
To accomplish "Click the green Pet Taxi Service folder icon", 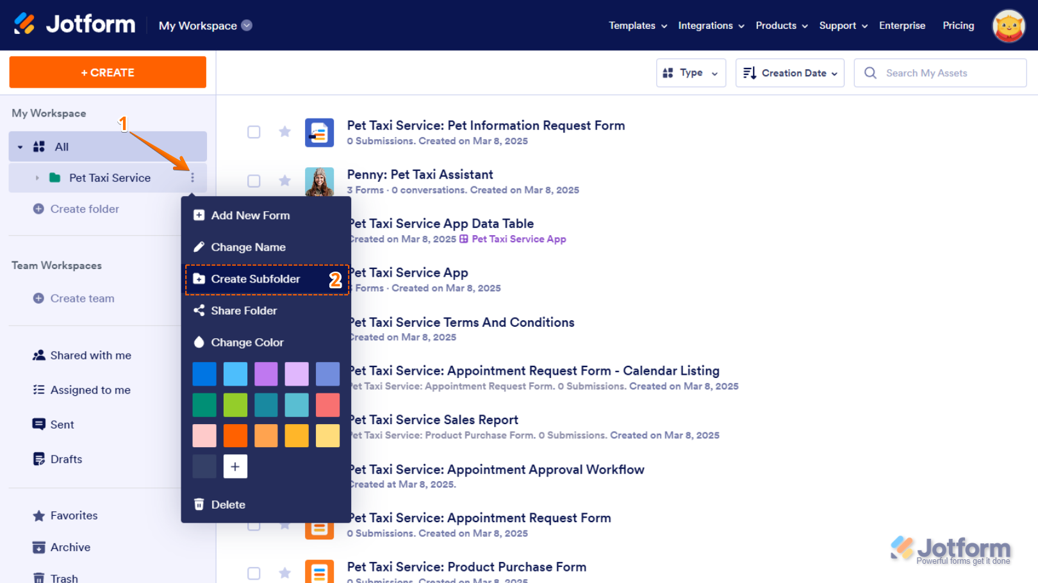I will click(55, 177).
